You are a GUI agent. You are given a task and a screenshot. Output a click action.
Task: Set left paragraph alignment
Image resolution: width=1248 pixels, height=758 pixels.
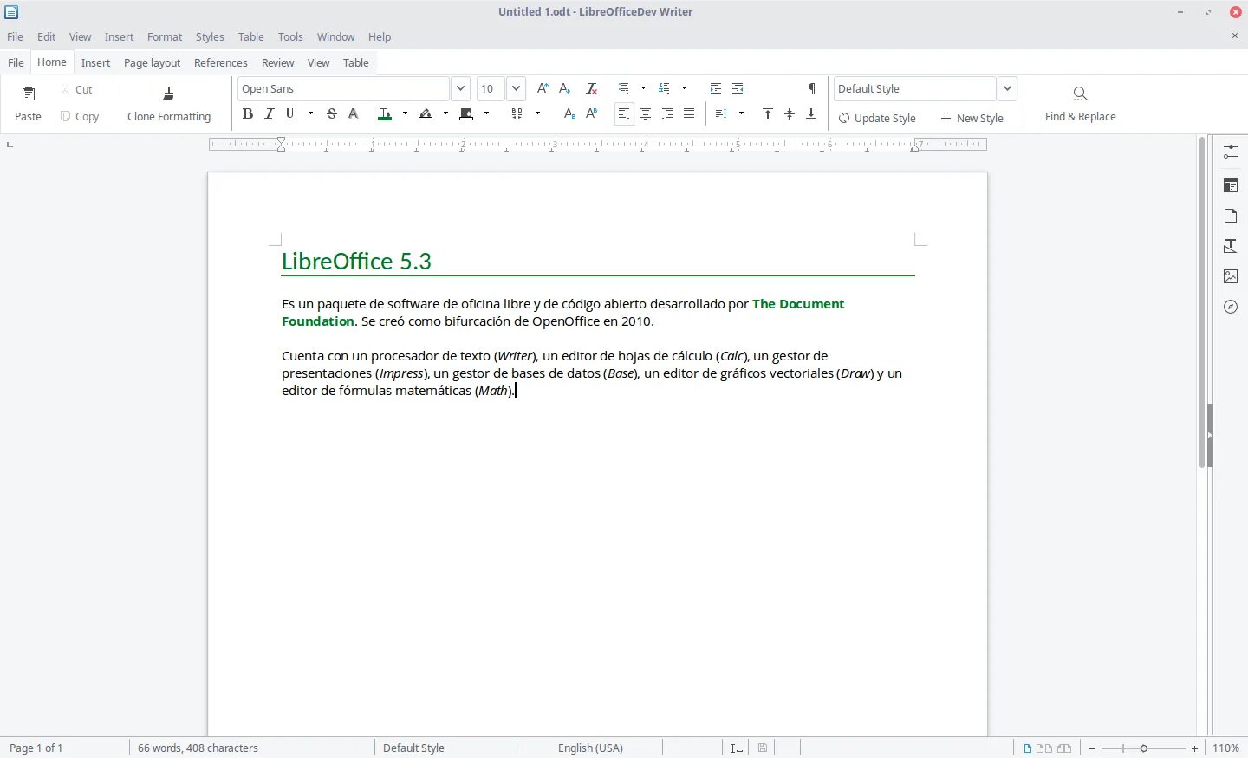click(x=624, y=114)
